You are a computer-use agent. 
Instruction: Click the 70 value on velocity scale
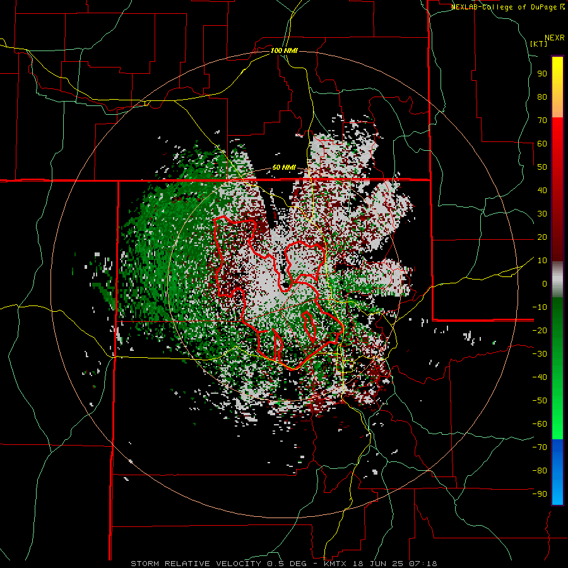(542, 121)
